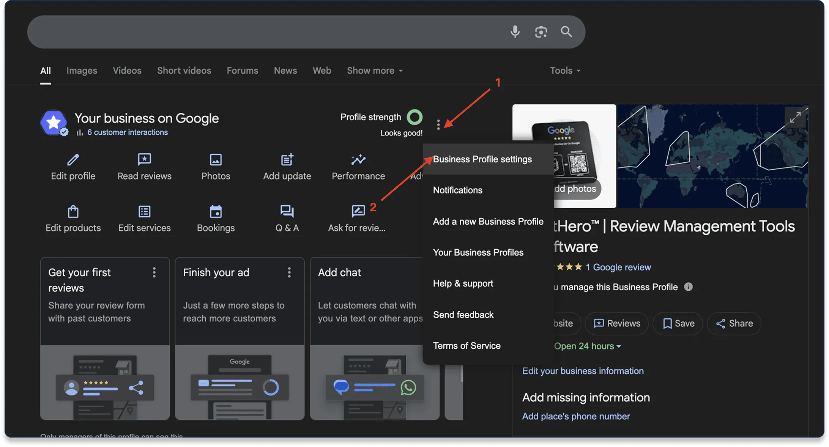Click the Q & A chat icon
This screenshot has height=447, width=829.
(287, 212)
